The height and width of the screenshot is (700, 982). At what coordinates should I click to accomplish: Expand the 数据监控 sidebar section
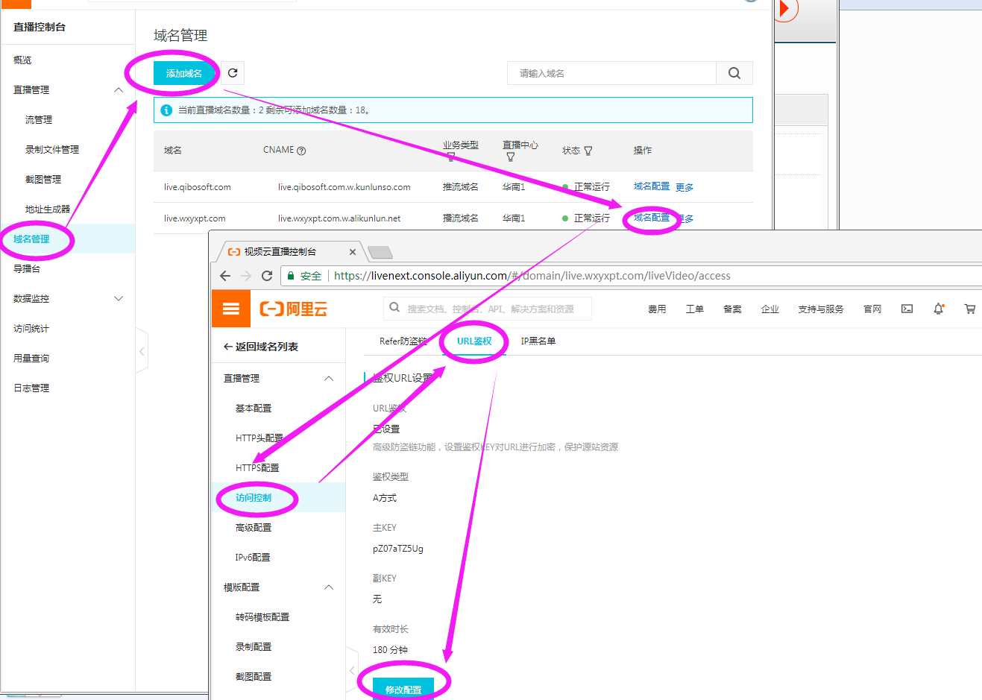point(118,299)
